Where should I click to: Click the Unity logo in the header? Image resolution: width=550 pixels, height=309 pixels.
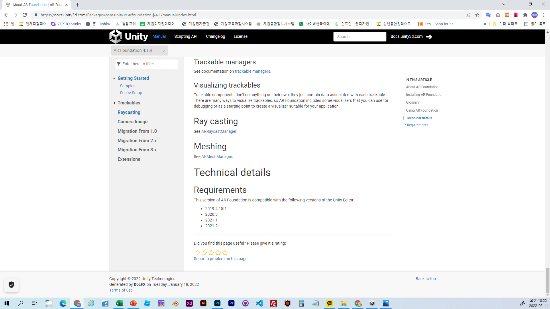(129, 37)
